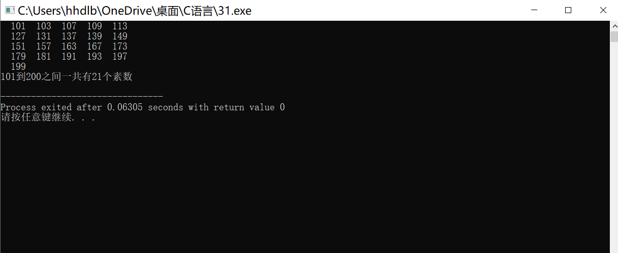Image resolution: width=618 pixels, height=253 pixels.
Task: Click the prime number 113
Action: pyautogui.click(x=120, y=26)
